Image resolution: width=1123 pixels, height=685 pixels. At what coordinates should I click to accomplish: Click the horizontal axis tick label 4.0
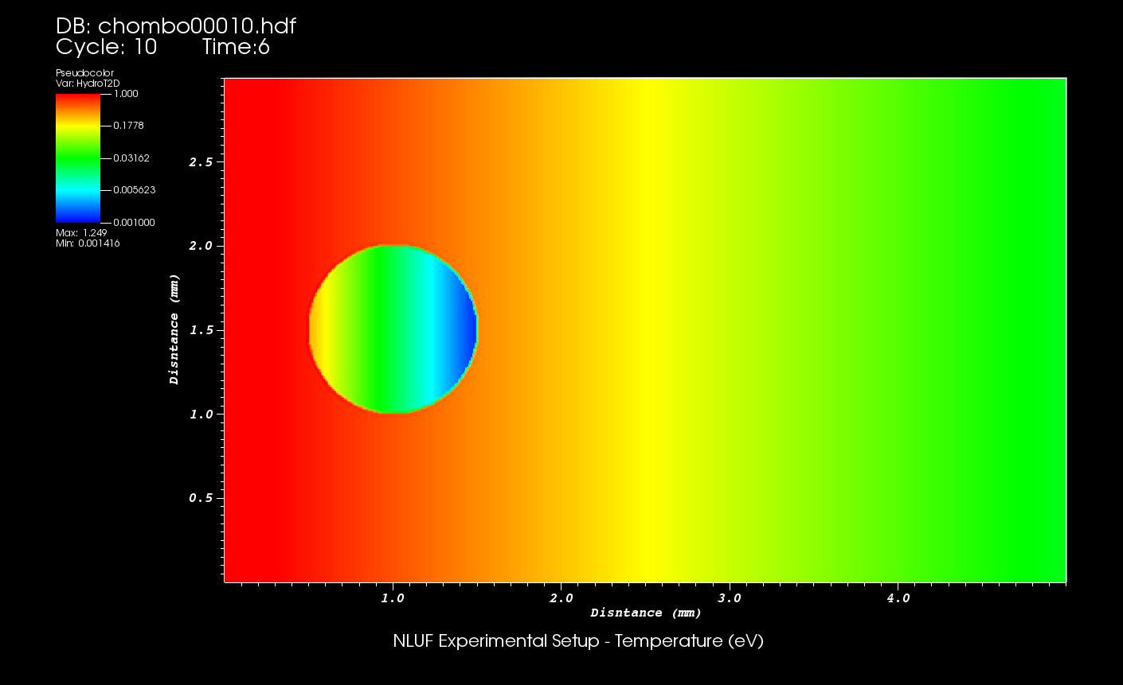tap(898, 598)
